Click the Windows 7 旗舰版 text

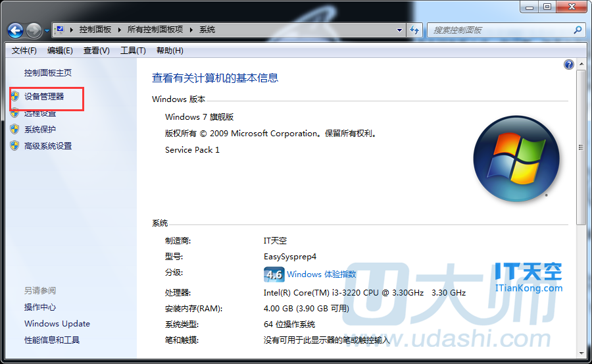point(199,117)
